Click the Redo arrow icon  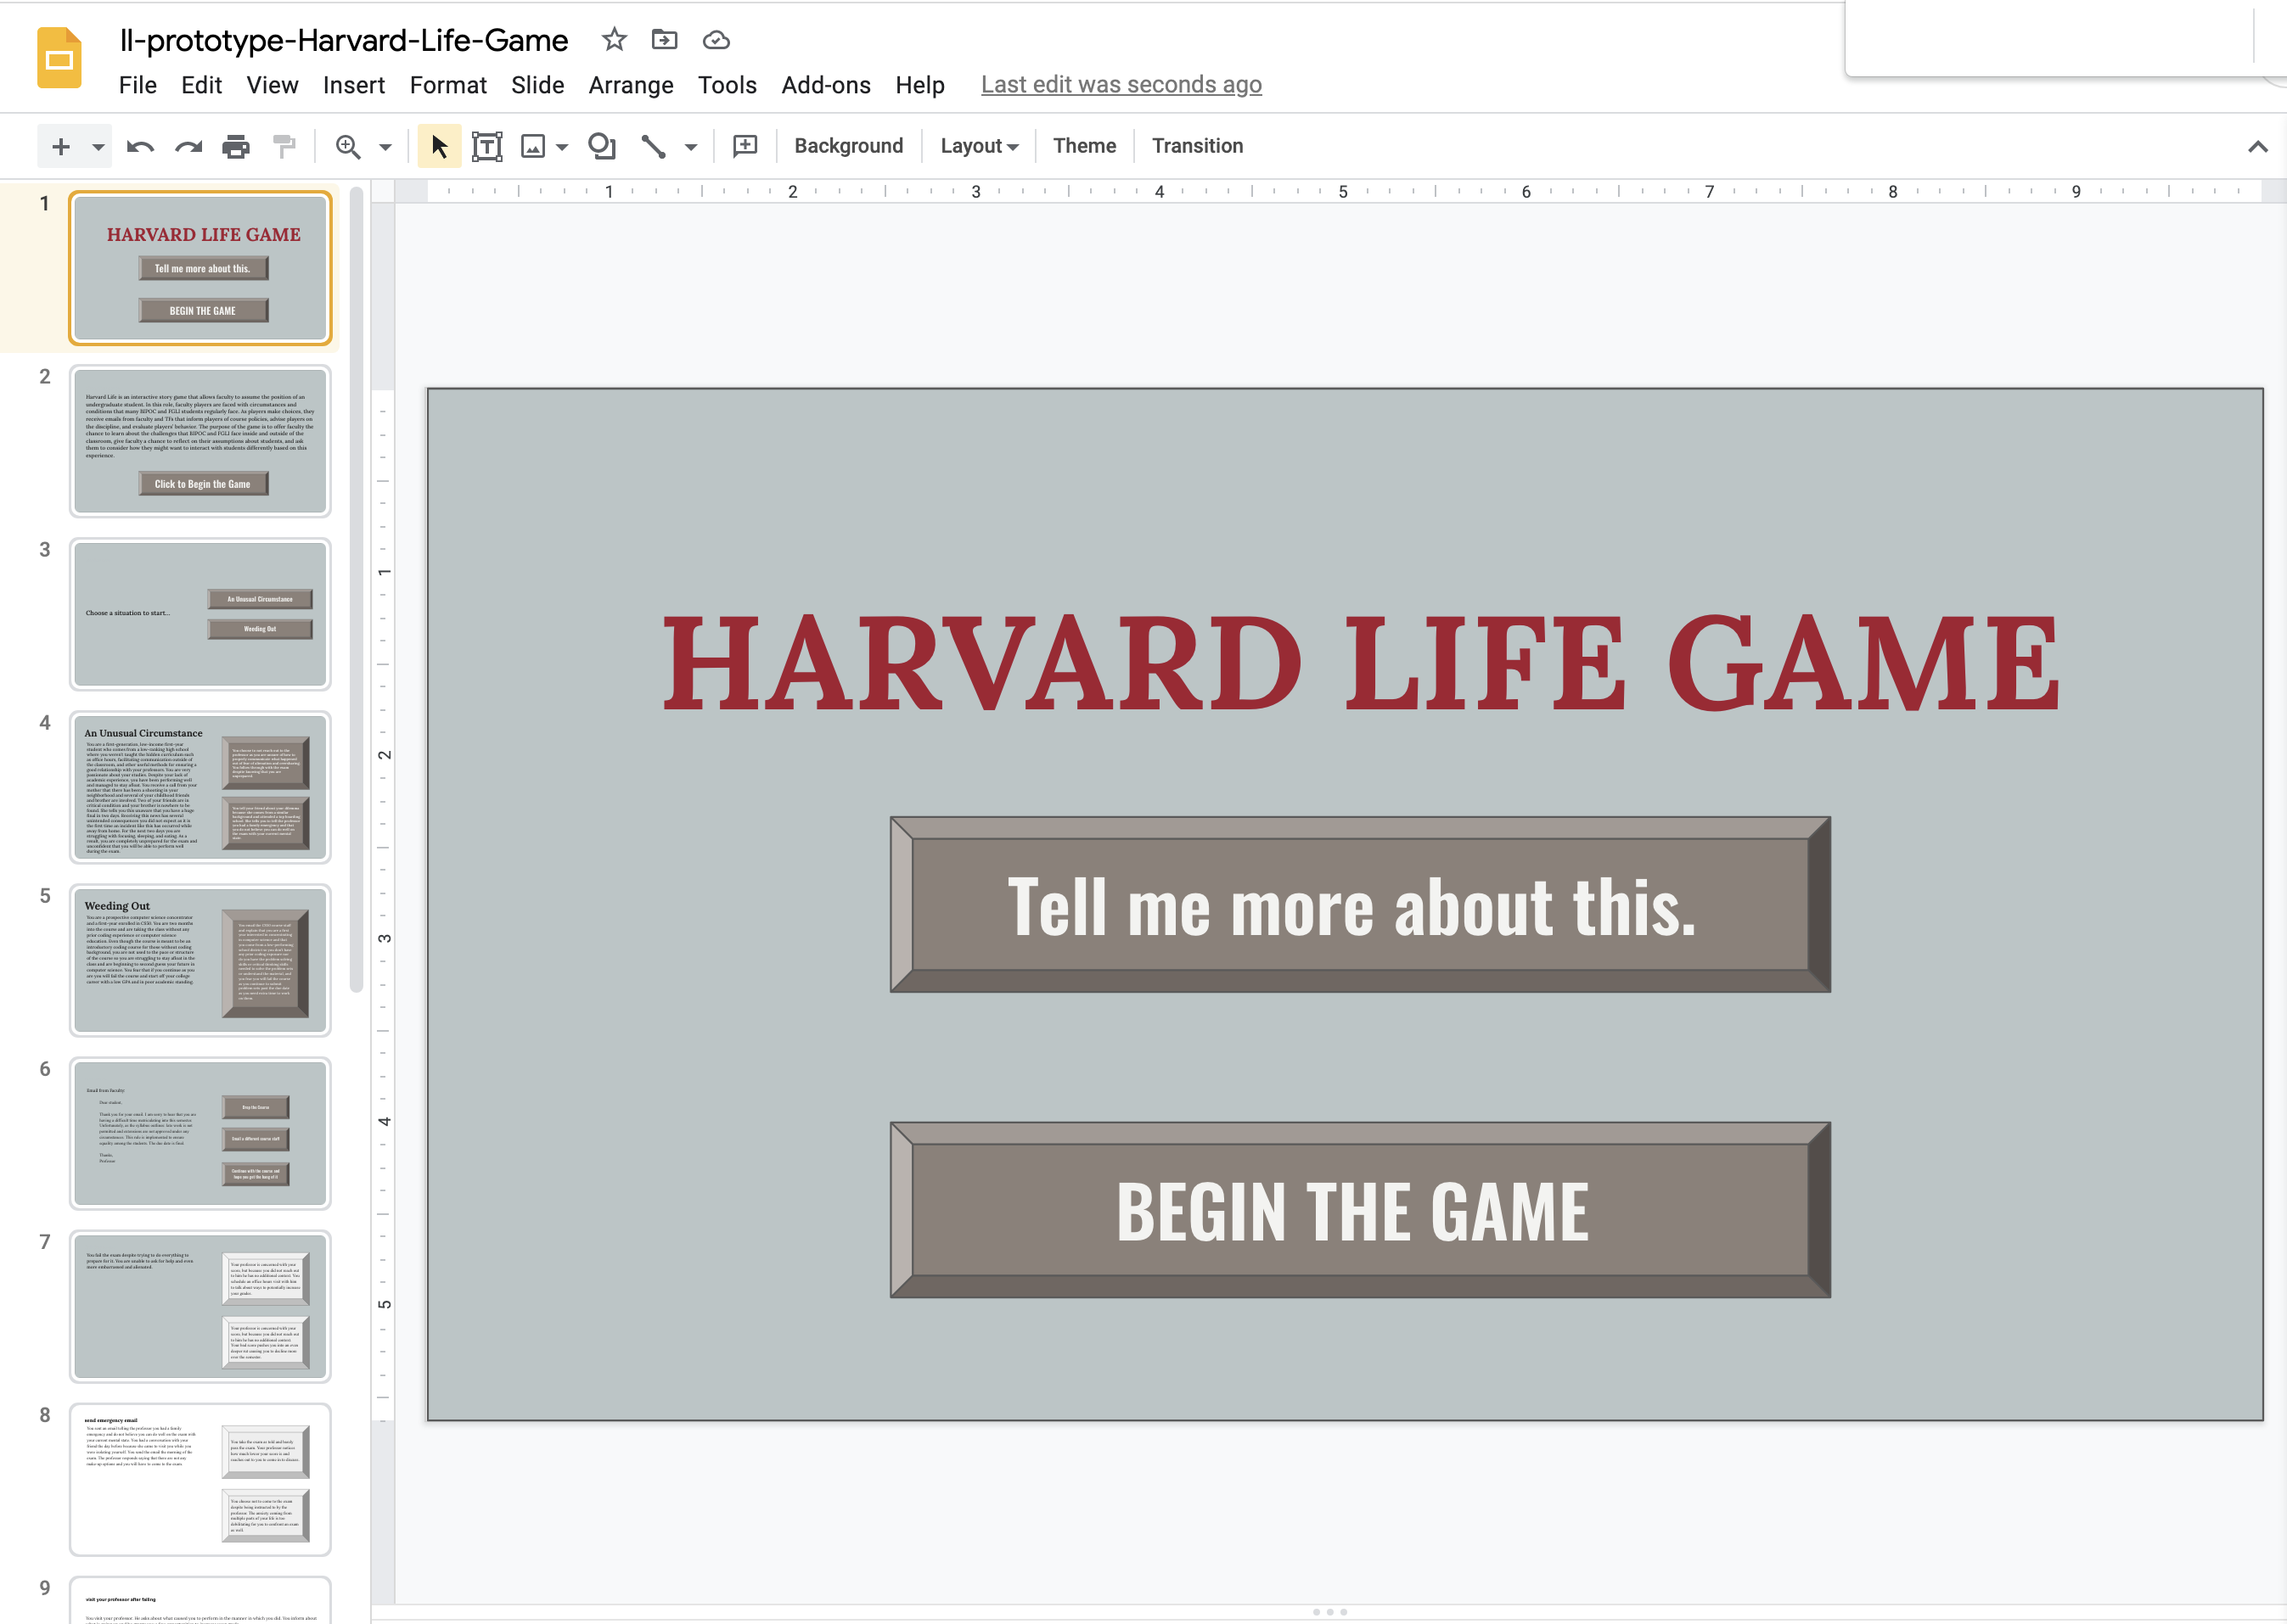pos(188,147)
